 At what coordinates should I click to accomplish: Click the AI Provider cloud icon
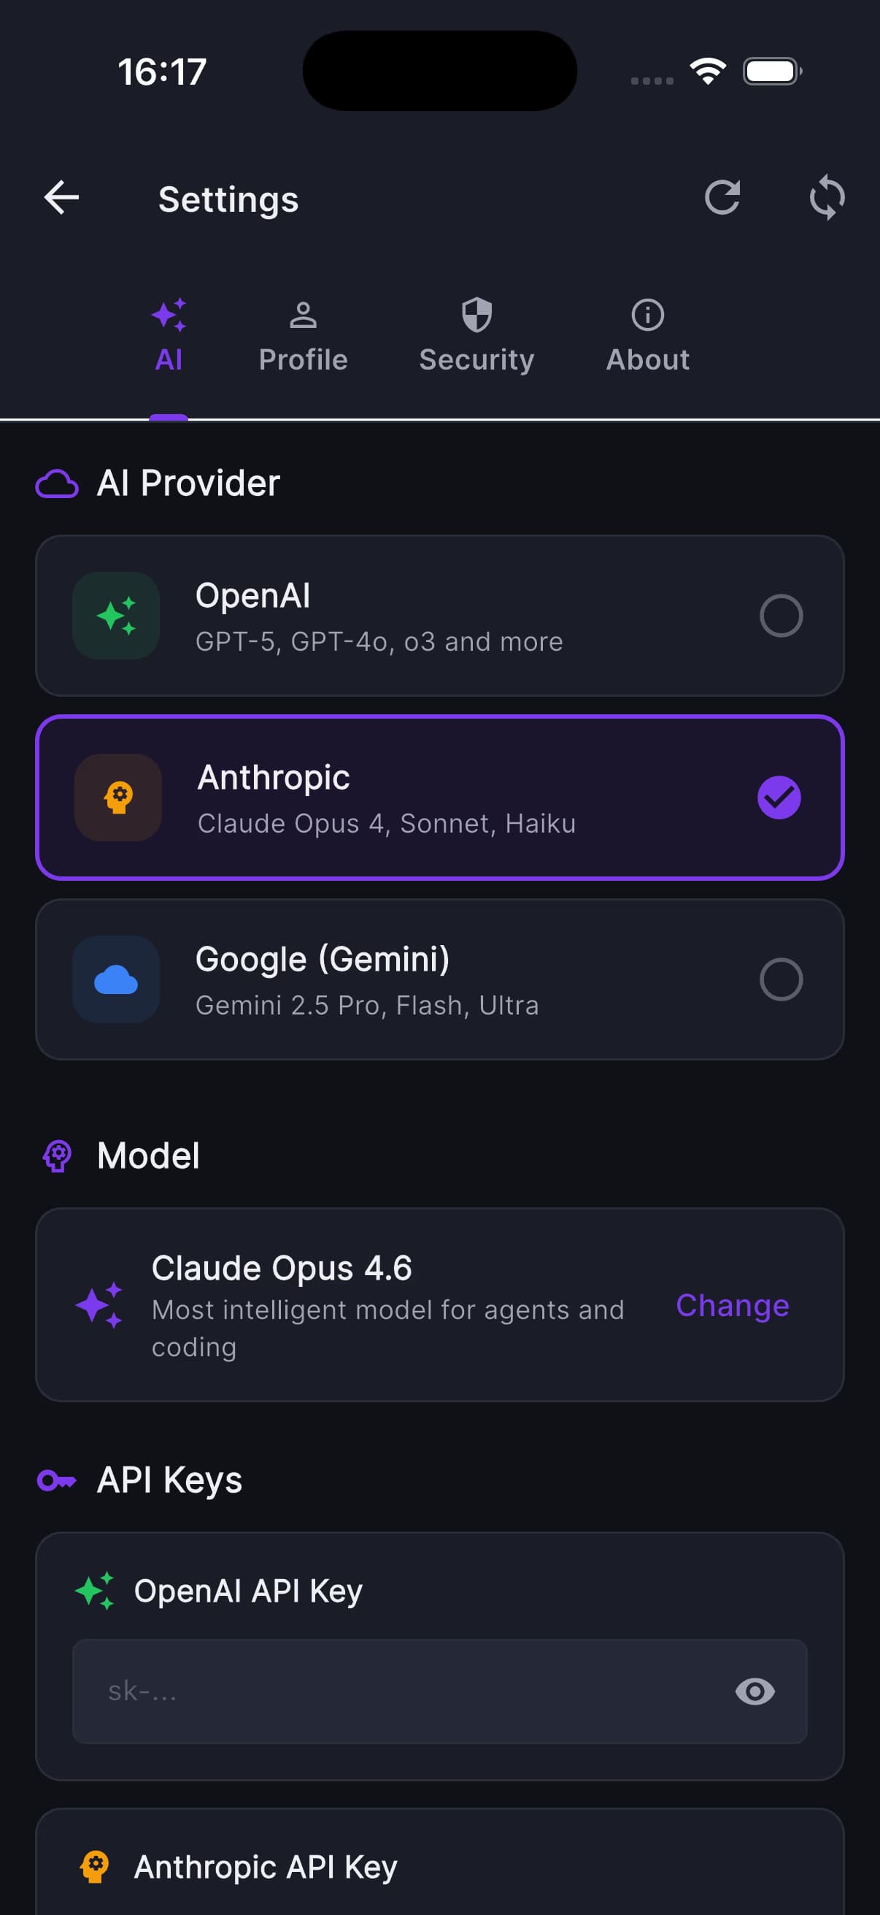click(57, 484)
